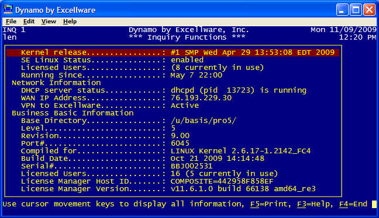Close the Dynamo by Excellware window
Screen dimensions: 379x218
click(369, 10)
